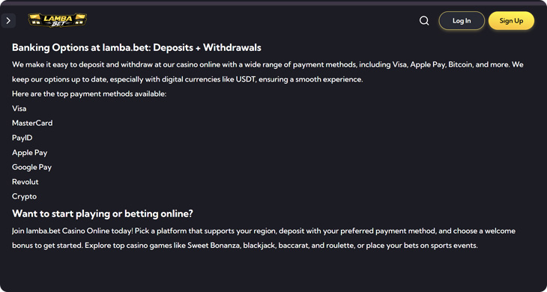The width and height of the screenshot is (547, 292).
Task: Click the Crypto list entry
Action: click(x=24, y=196)
